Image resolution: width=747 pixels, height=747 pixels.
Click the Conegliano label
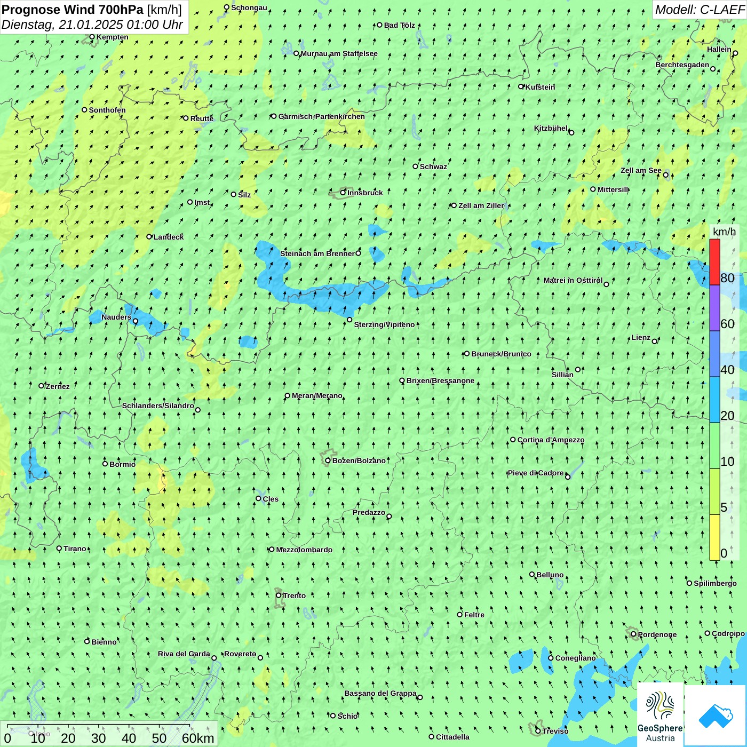[575, 658]
